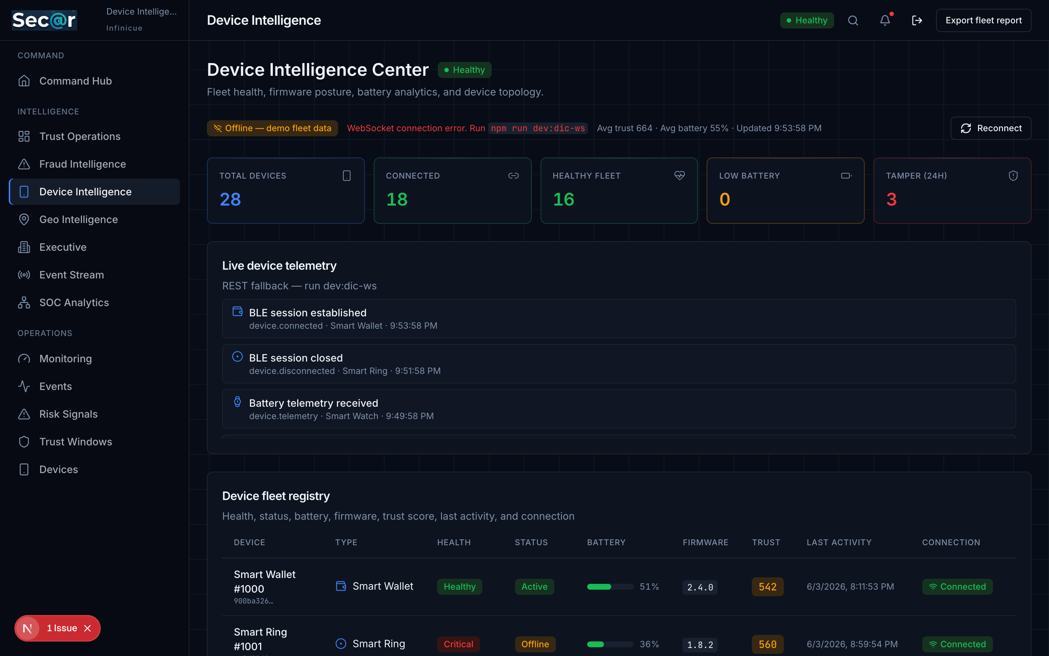Click npm run dev:dic-ws code snippet

(538, 128)
